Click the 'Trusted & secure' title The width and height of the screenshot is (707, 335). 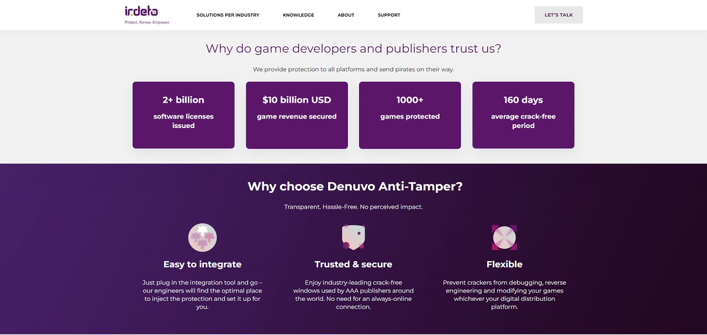click(353, 264)
